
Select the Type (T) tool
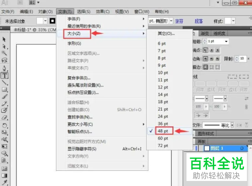click(x=5, y=76)
